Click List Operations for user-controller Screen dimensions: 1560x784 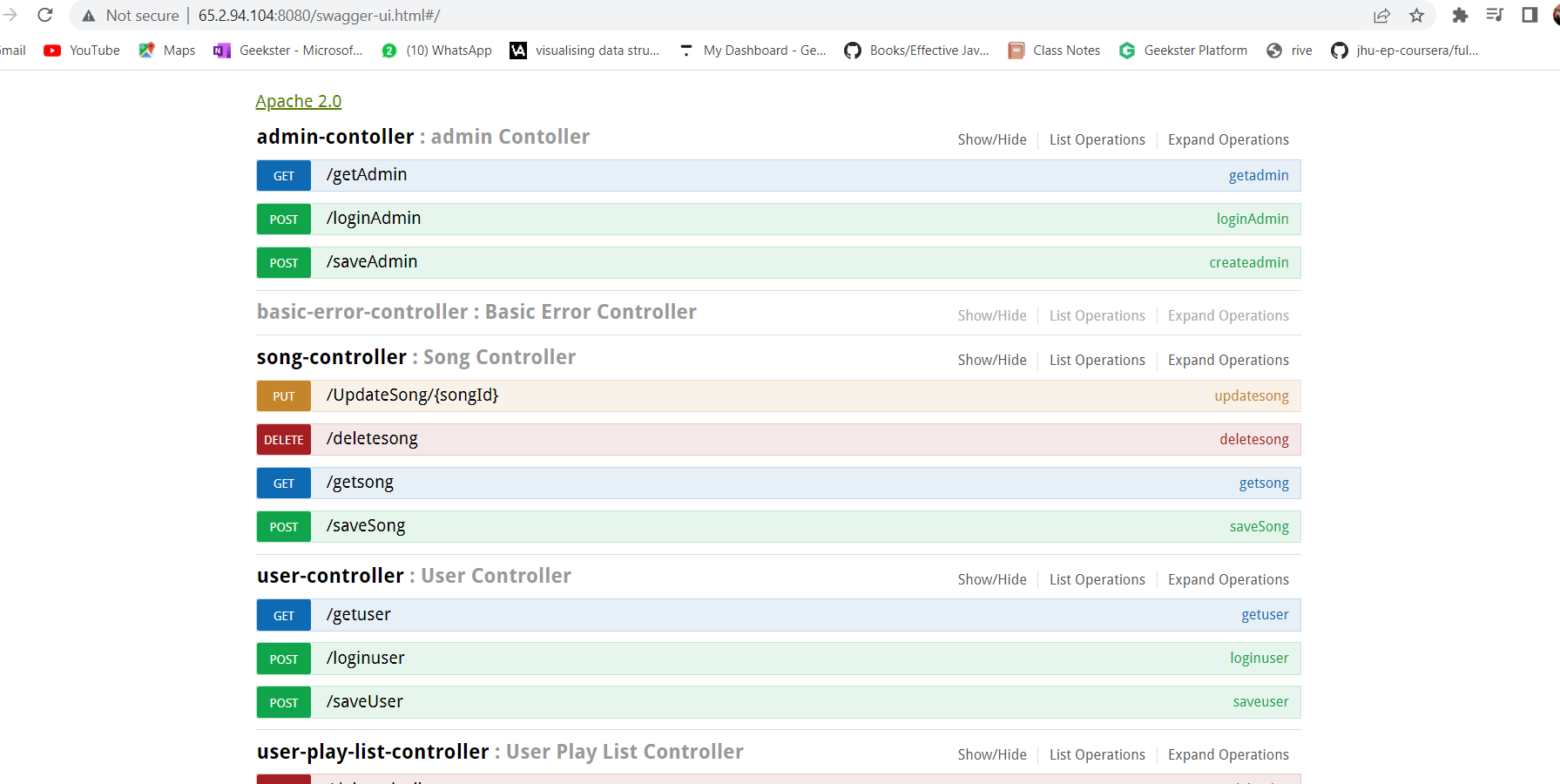point(1097,578)
